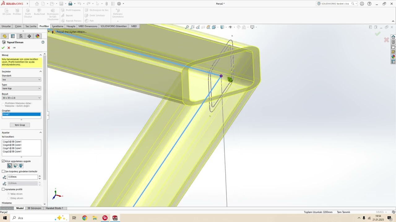Switch to Unsurlar ribbon tab
Image resolution: width=396 pixels, height=222 pixels.
6,26
